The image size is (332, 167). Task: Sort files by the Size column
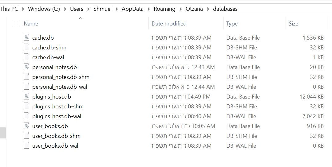[x=293, y=23]
